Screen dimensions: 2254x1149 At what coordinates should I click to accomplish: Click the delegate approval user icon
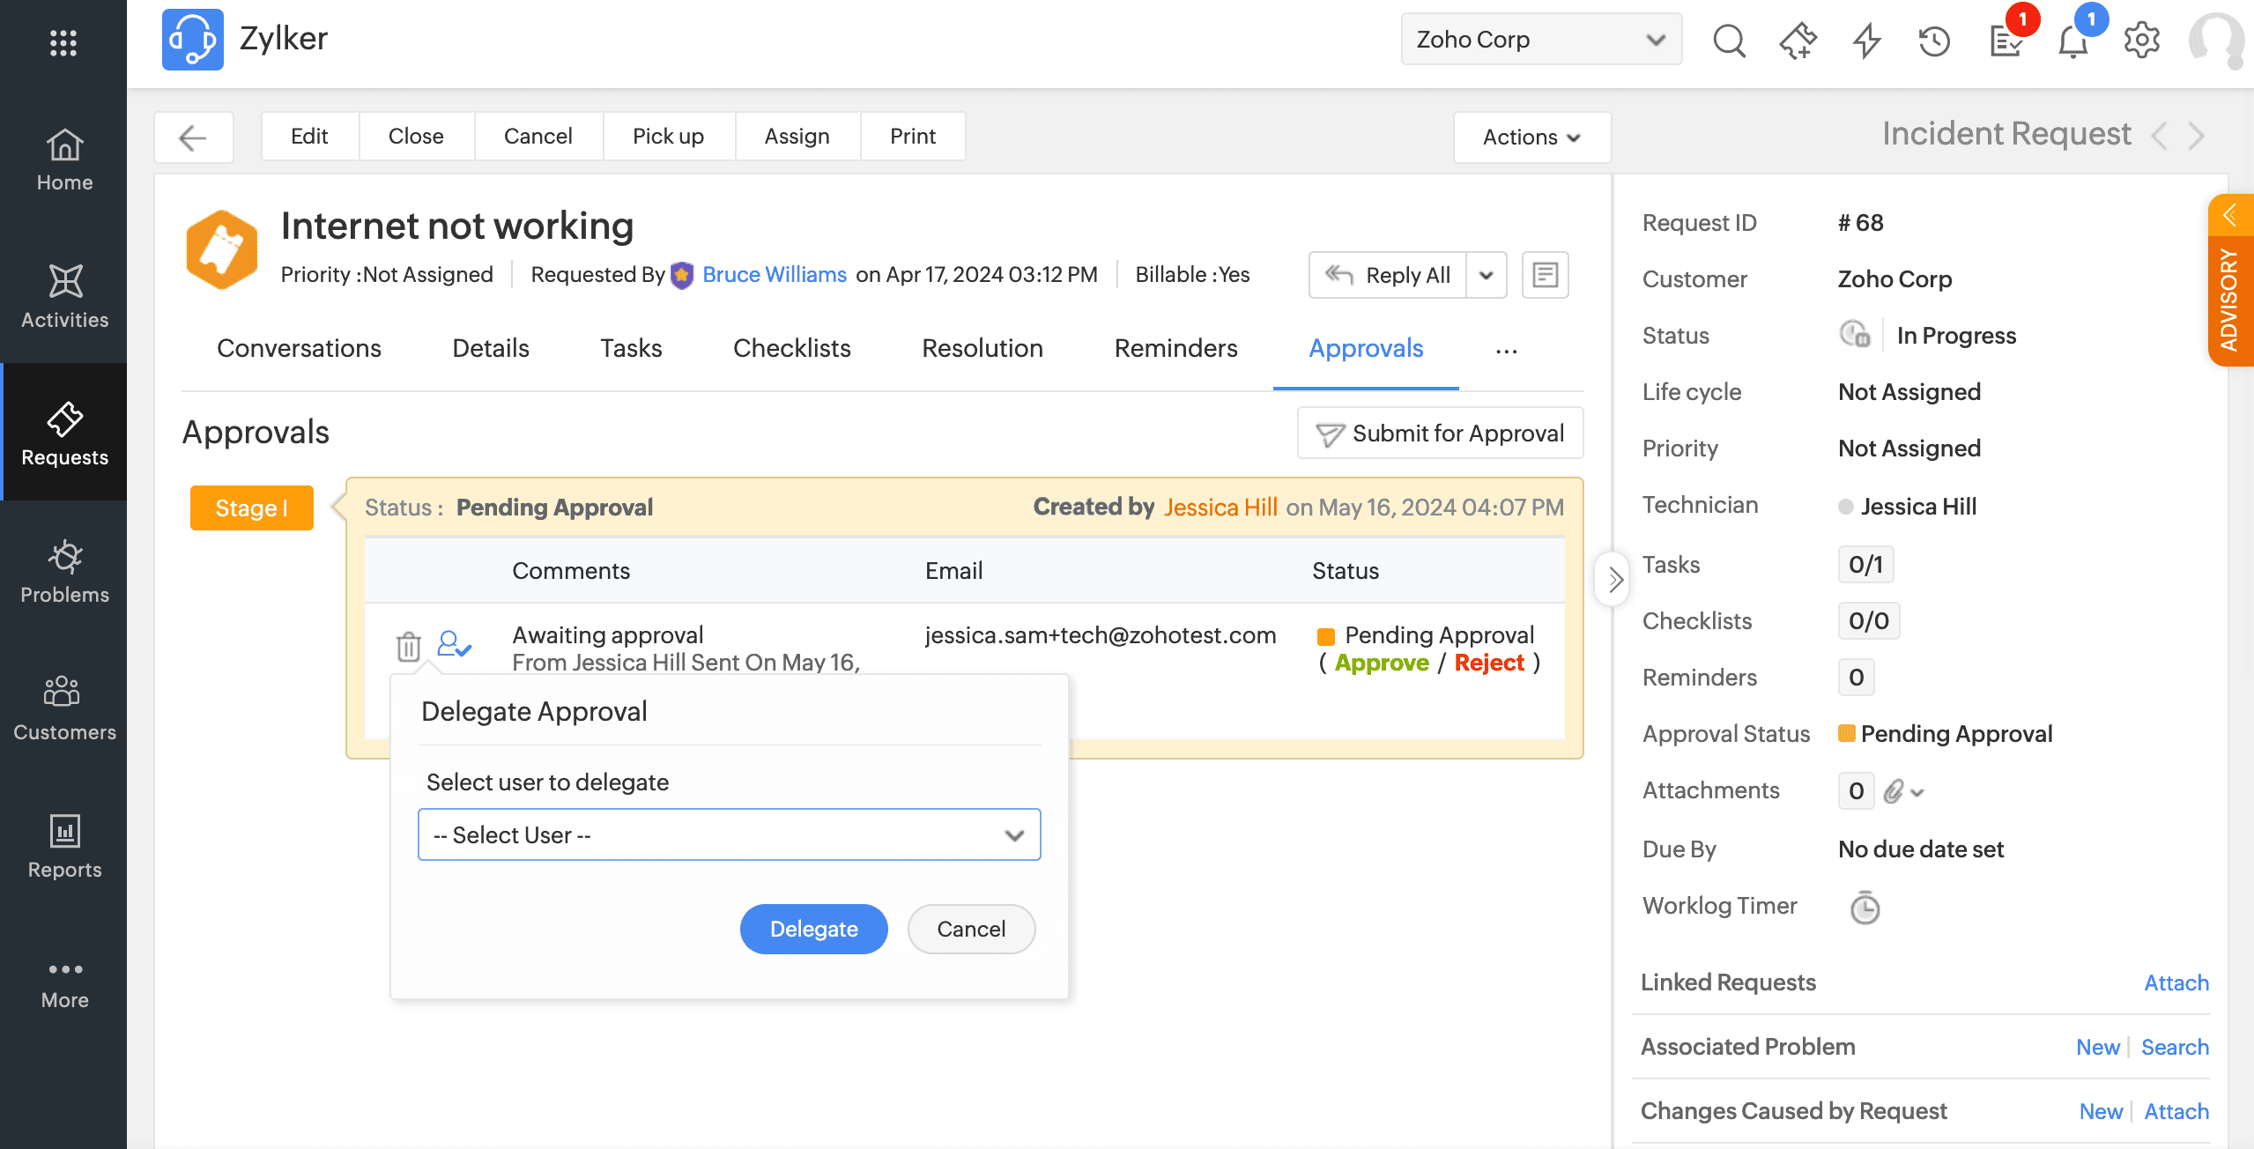click(x=454, y=645)
